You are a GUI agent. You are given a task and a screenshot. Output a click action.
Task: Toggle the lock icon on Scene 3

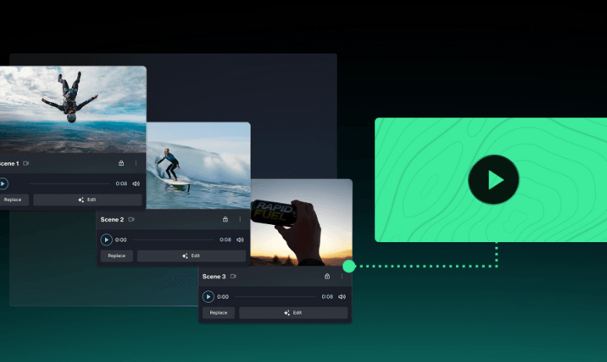pyautogui.click(x=327, y=276)
